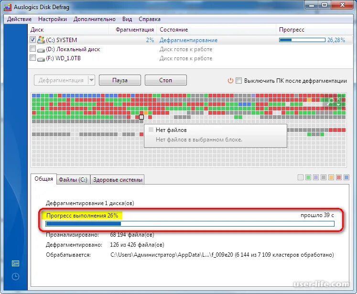
Task: Open the Действие menu
Action: (x=19, y=19)
